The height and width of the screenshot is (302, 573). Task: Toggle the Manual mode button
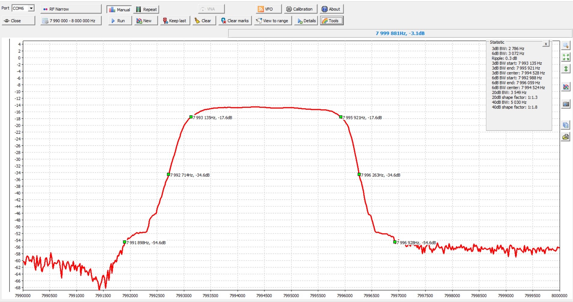point(120,9)
